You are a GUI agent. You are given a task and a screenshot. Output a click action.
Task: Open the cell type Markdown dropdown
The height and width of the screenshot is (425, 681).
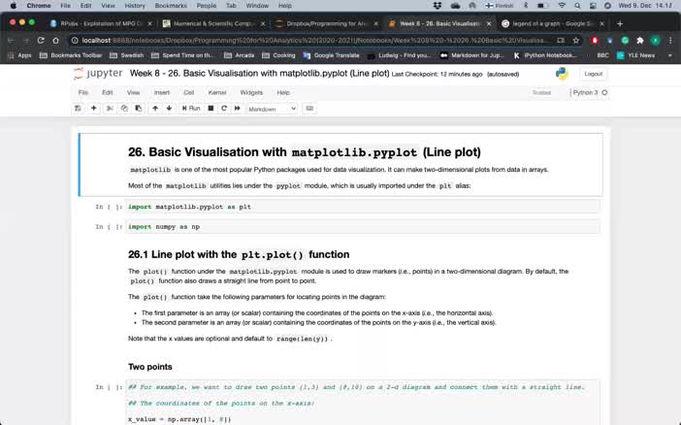272,109
